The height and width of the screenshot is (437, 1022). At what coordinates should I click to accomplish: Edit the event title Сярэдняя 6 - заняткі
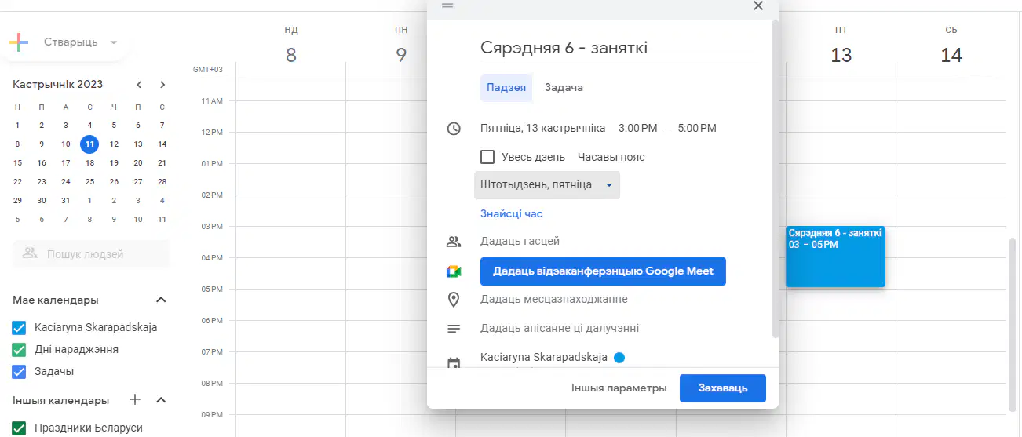point(620,48)
